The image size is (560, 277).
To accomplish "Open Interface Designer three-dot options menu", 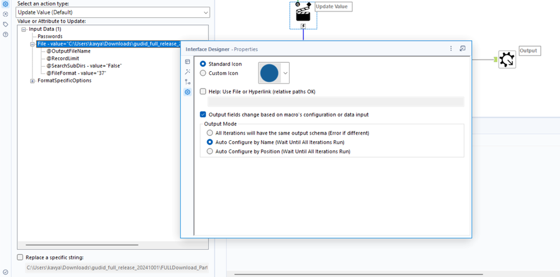I will (451, 49).
